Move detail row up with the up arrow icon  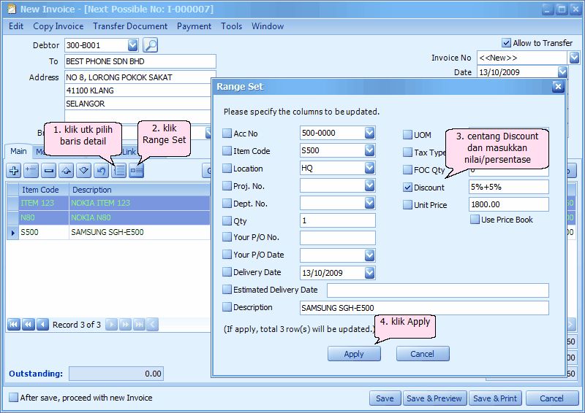(x=67, y=170)
